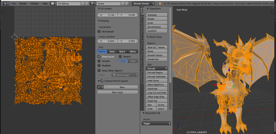Click the grease pencil brush icon
Viewport: 276px width, 134px height.
100,87
